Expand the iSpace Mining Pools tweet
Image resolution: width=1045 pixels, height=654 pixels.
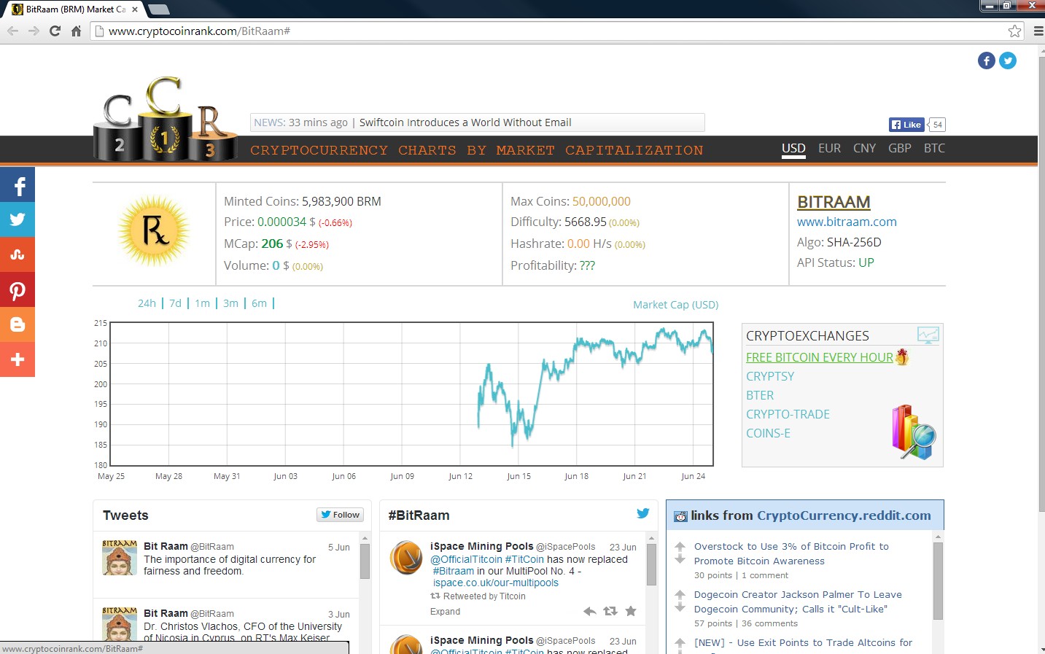(445, 612)
